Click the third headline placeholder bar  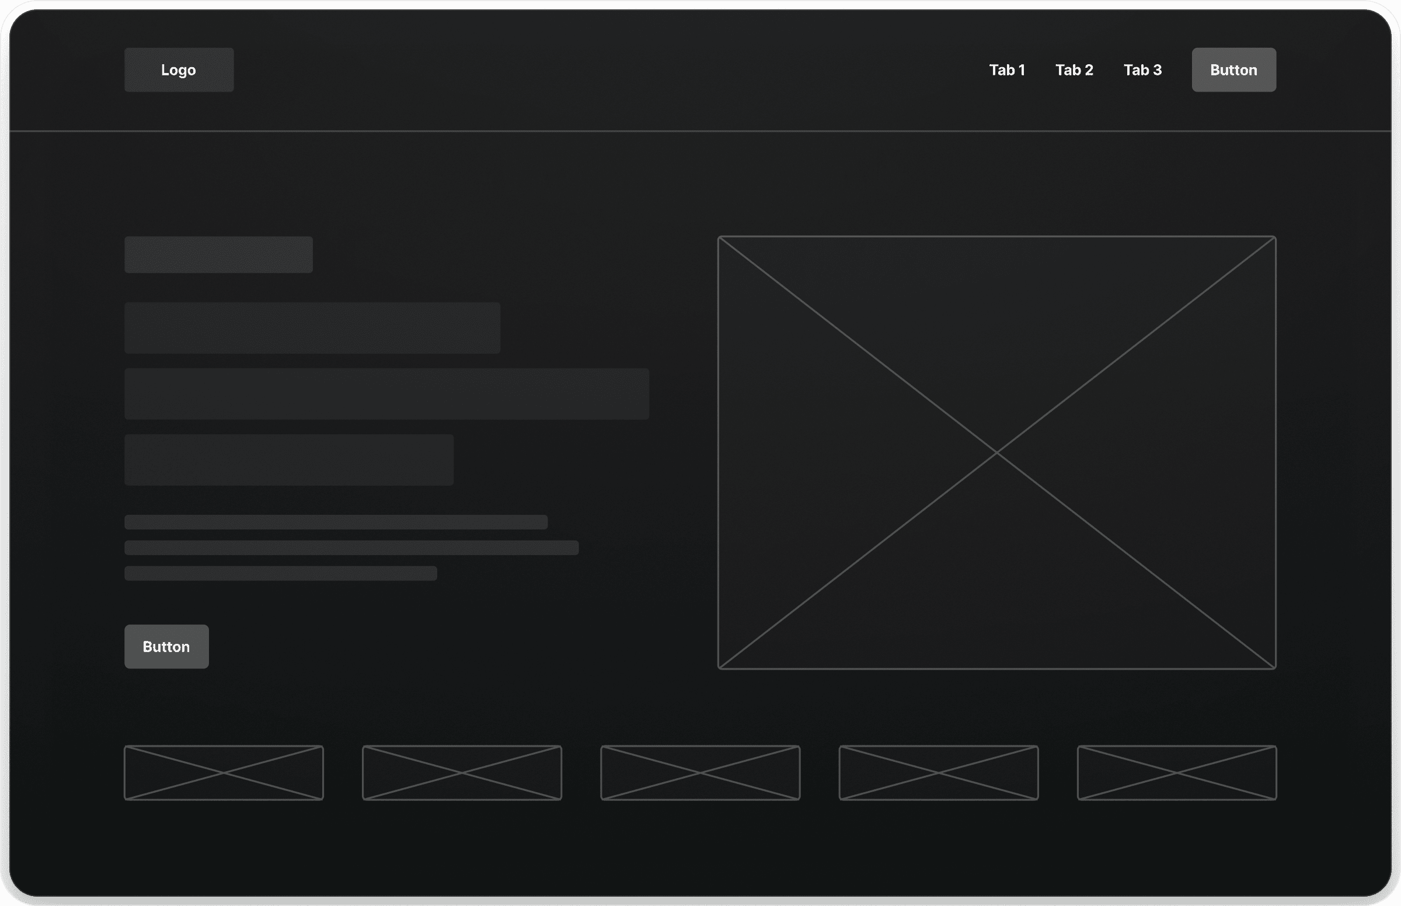pyautogui.click(x=289, y=459)
